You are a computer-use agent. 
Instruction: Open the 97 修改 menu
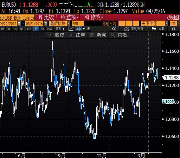pyautogui.click(x=92, y=18)
